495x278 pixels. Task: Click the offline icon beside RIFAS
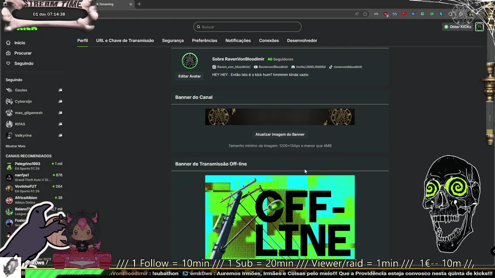[60, 124]
